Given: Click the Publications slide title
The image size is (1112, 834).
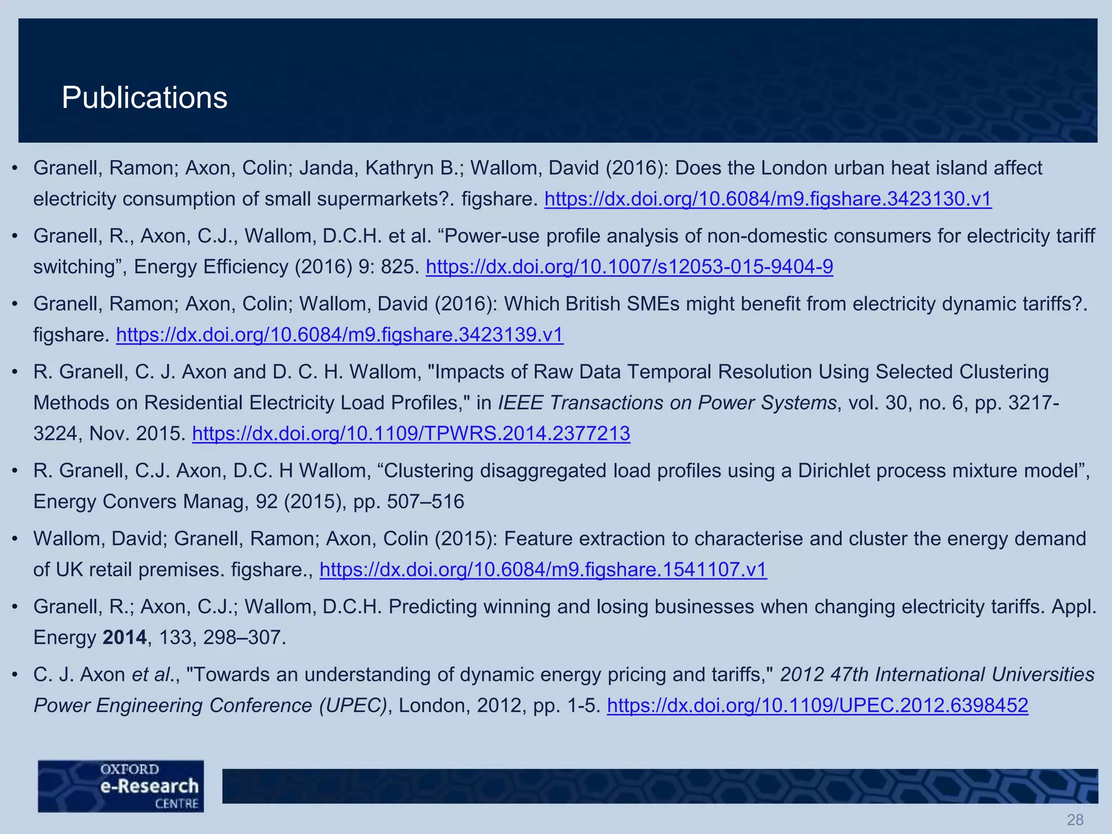Looking at the screenshot, I should point(144,98).
